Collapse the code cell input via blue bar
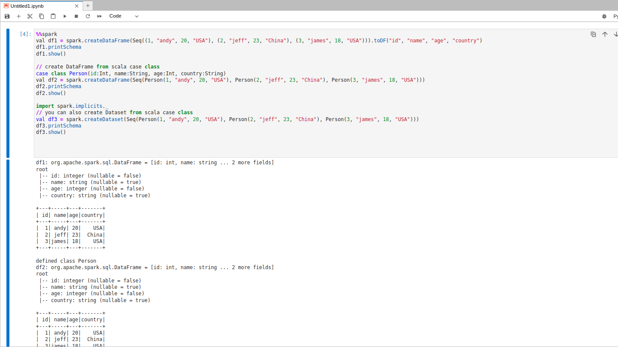This screenshot has width=618, height=347. [8, 93]
